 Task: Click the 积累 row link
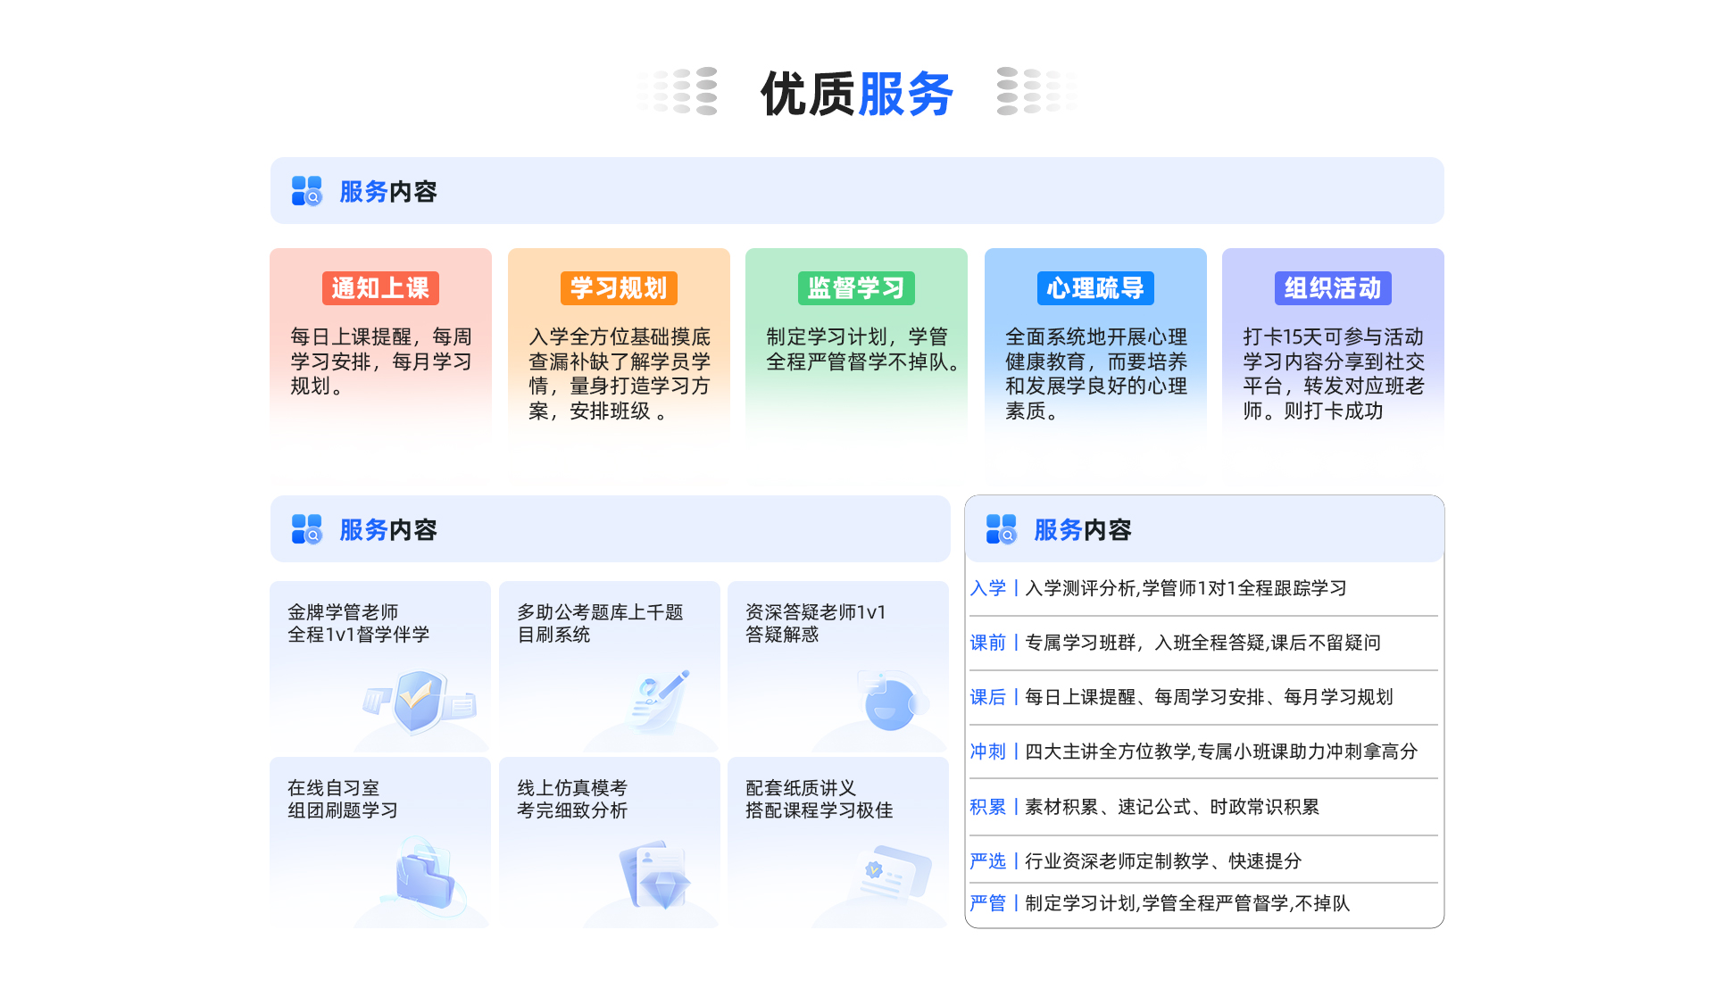click(x=987, y=807)
